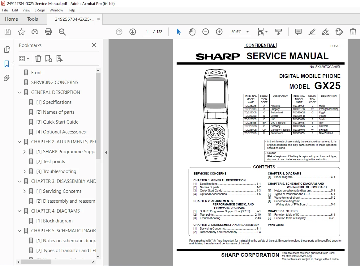Open the View menu
This screenshot has height=266, width=360.
pos(26,10)
